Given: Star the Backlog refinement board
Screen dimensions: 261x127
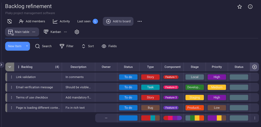Looking at the screenshot, I should (240, 7).
